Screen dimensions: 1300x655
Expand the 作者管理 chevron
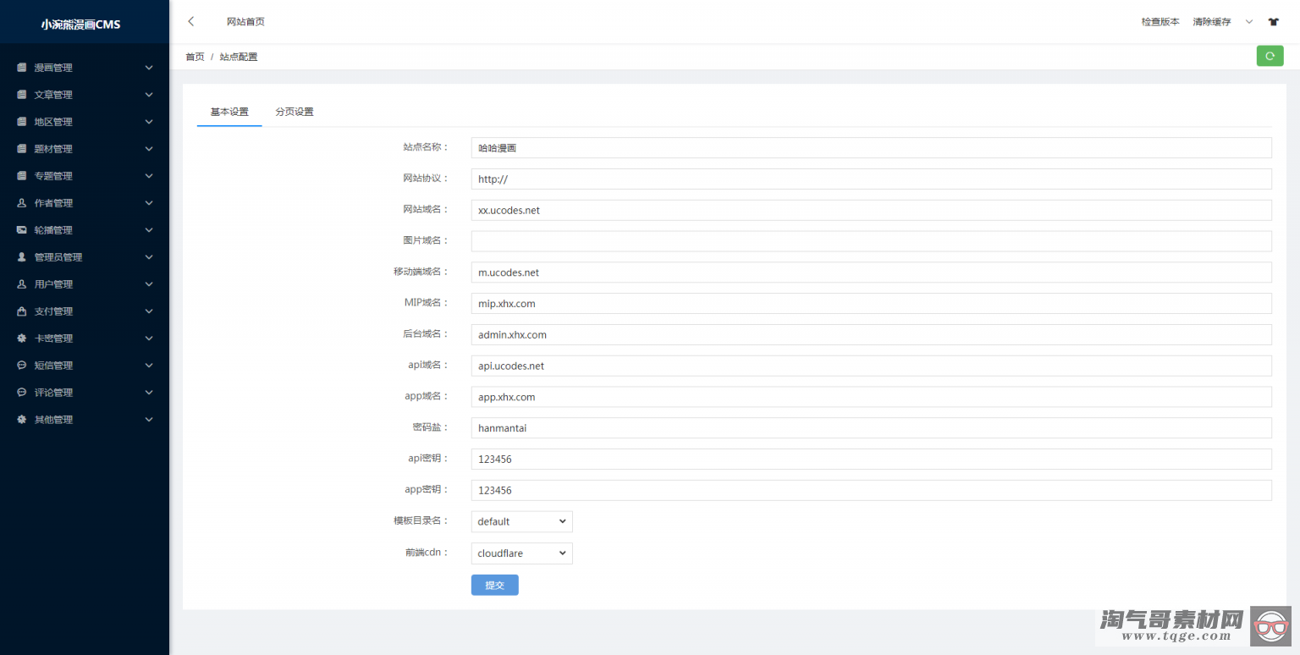149,203
